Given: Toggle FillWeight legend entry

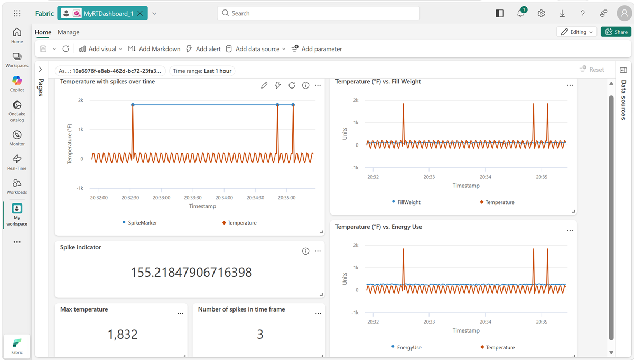Looking at the screenshot, I should pyautogui.click(x=406, y=202).
